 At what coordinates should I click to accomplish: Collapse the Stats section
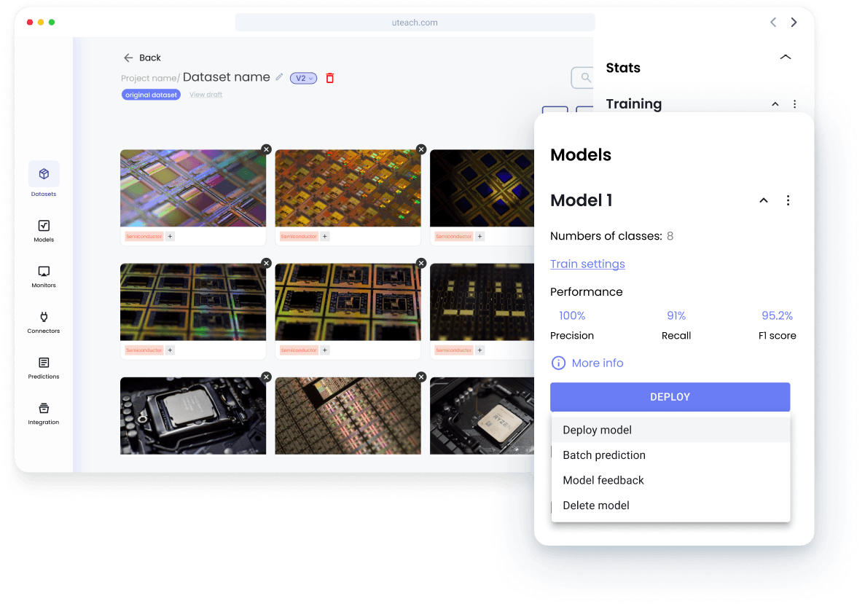coord(785,57)
